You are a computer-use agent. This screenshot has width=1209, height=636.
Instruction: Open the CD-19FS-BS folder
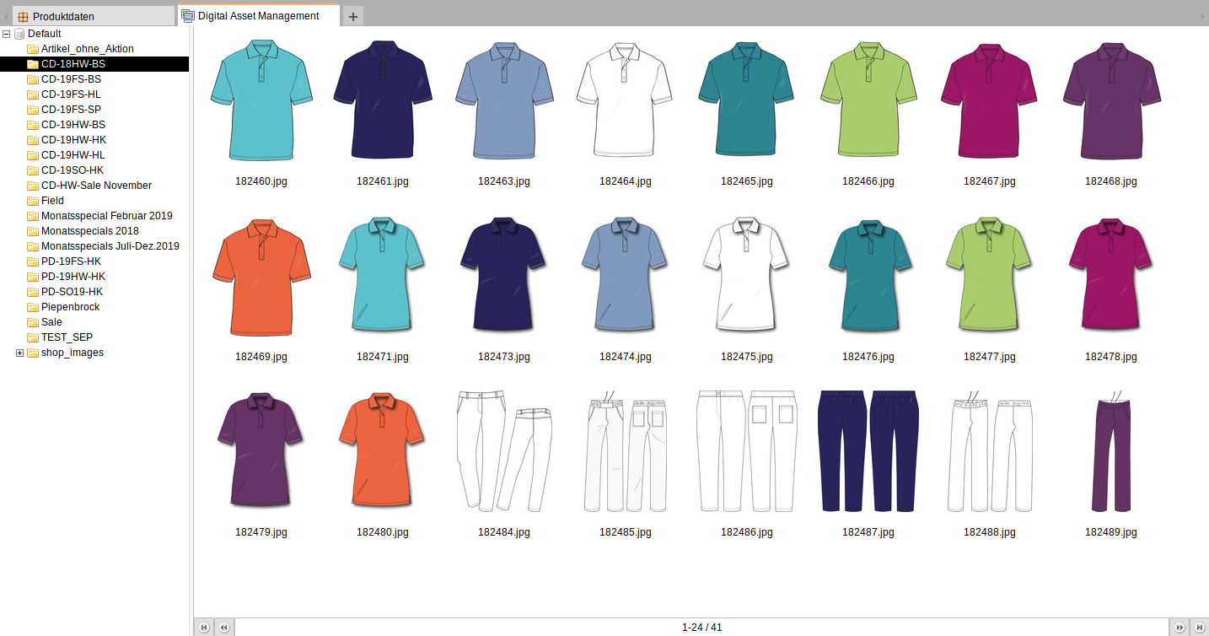(71, 79)
